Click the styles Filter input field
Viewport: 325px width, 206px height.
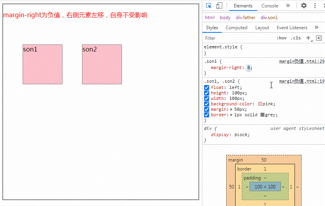coord(238,38)
